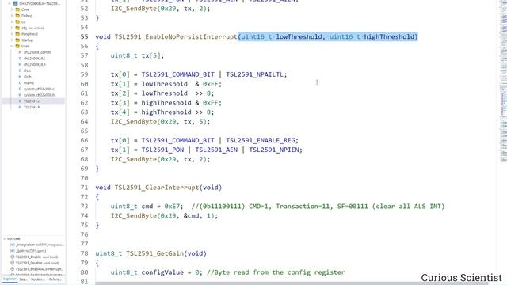Screen dimensions: 507x285
Task: Select TSL2591.c in the file tree
Action: [32, 101]
